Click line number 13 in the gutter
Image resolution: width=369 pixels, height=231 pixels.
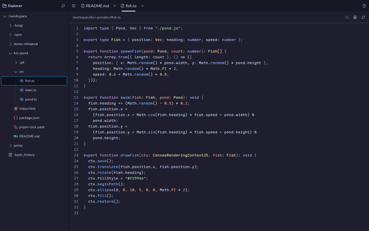(76, 98)
